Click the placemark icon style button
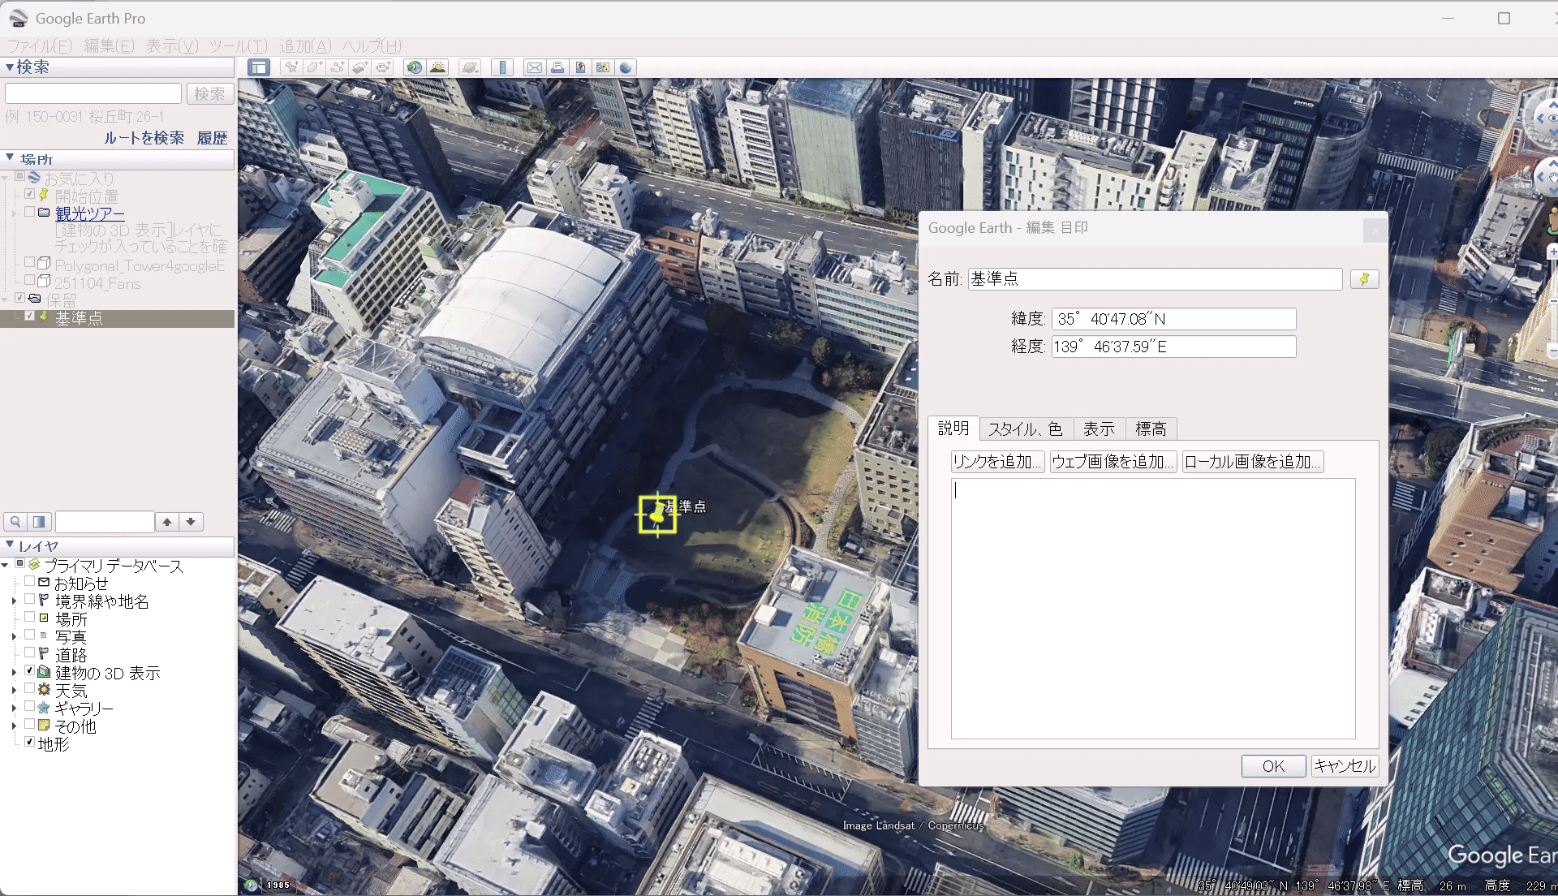Screen dimensions: 1558x896 coord(1364,279)
